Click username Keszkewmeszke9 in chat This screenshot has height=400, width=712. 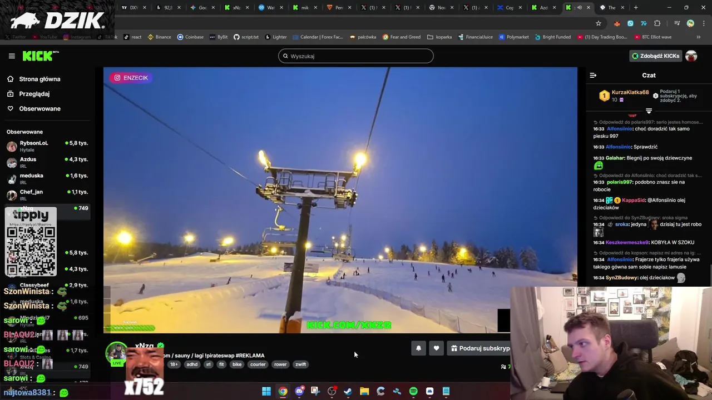pyautogui.click(x=627, y=242)
